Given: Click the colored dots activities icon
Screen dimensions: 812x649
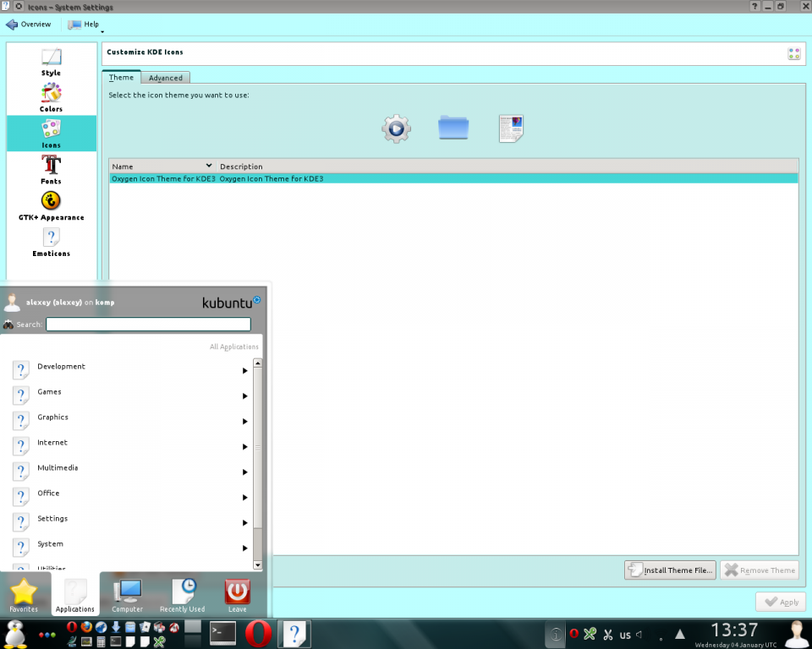Looking at the screenshot, I should point(47,635).
